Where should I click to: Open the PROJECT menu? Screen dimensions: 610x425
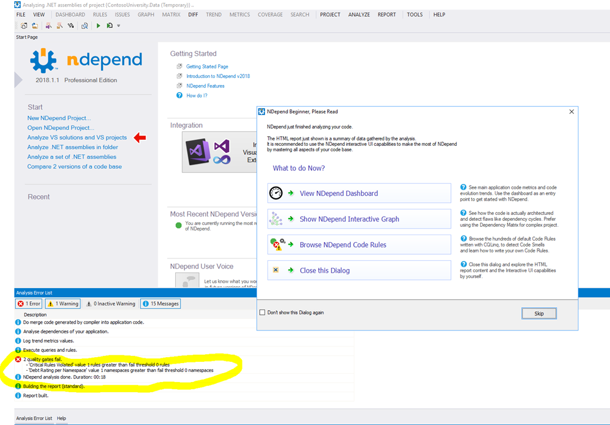[330, 14]
